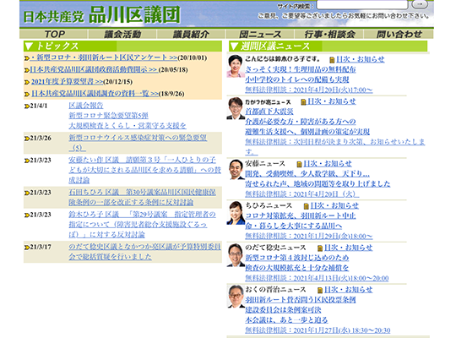Click のだて稔史 portrait photo
This screenshot has width=456, height=338.
(236, 255)
